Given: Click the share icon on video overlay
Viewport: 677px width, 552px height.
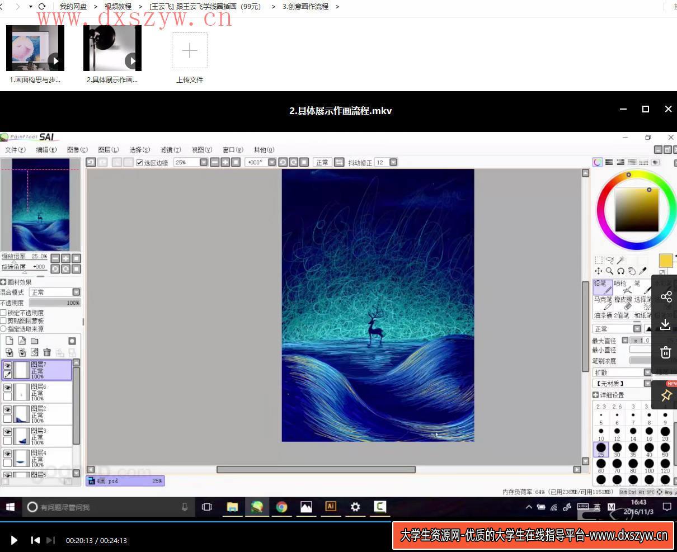Looking at the screenshot, I should point(666,297).
